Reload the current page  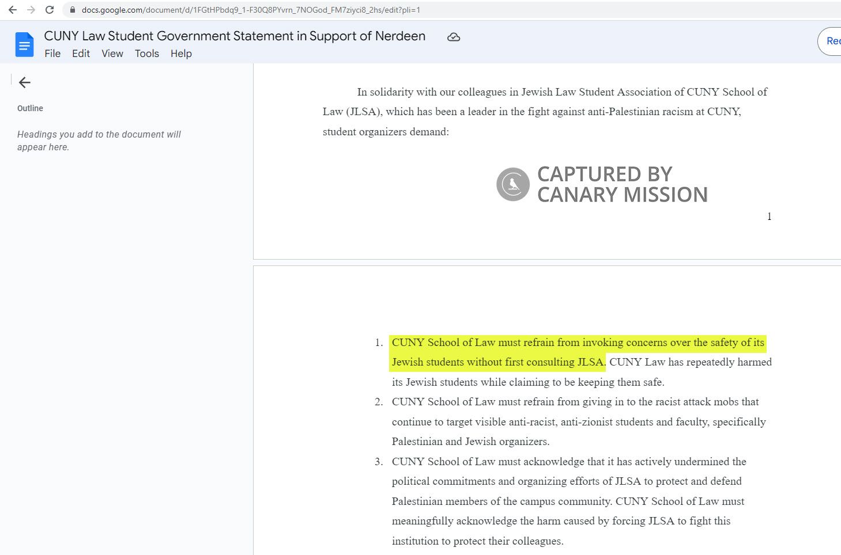[50, 10]
